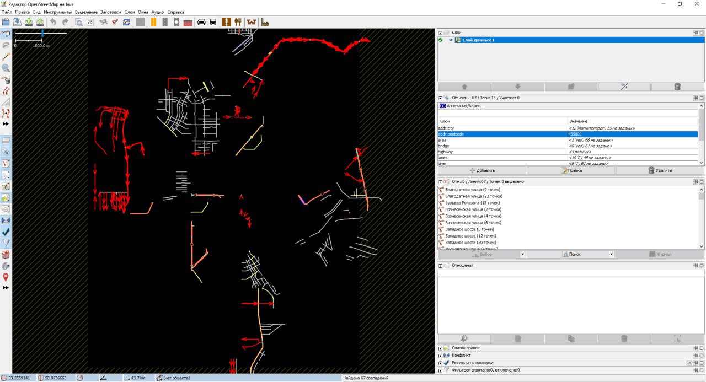Viewport: 706px width, 382px height.
Task: Click the trash can button in Layers panel
Action: click(x=677, y=87)
